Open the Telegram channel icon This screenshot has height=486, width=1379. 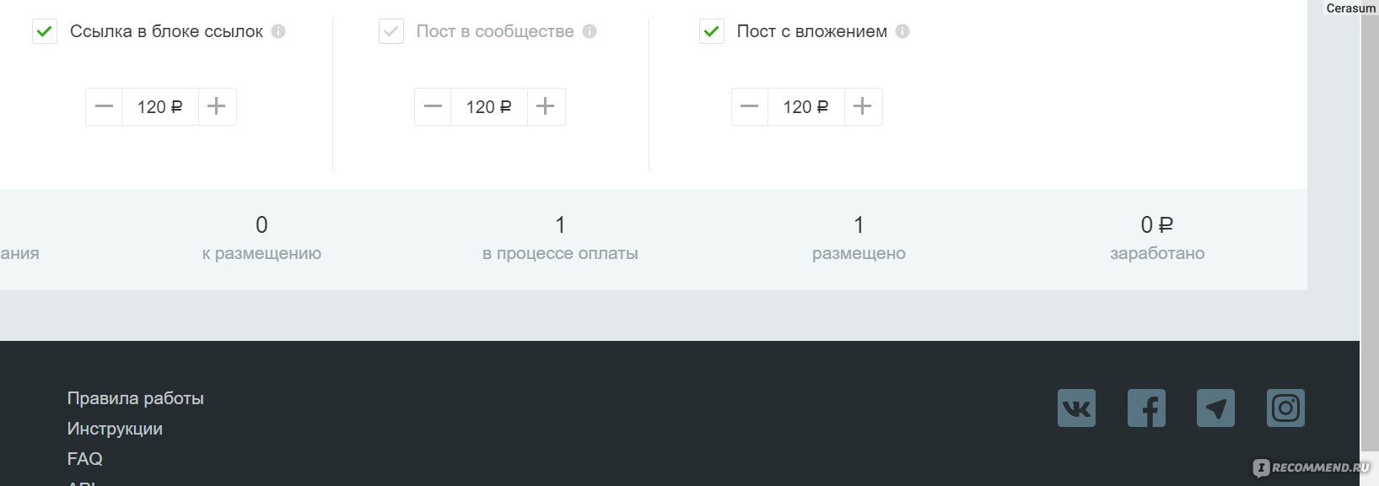[1215, 408]
